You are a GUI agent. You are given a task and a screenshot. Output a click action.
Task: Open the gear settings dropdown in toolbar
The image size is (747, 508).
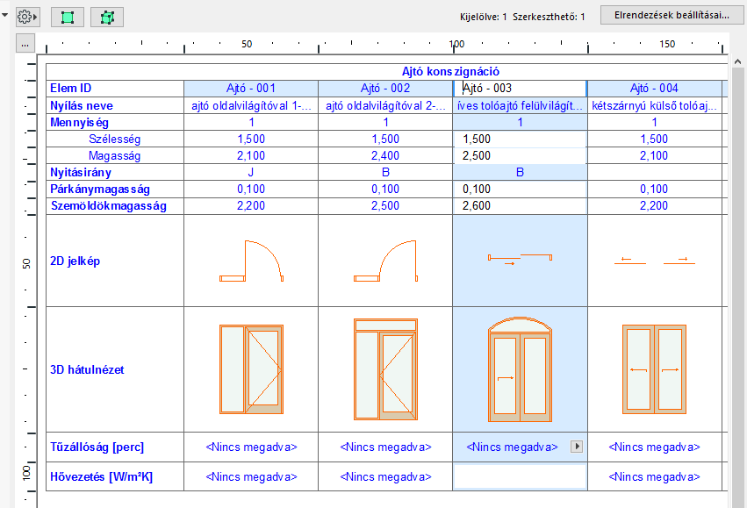[25, 17]
